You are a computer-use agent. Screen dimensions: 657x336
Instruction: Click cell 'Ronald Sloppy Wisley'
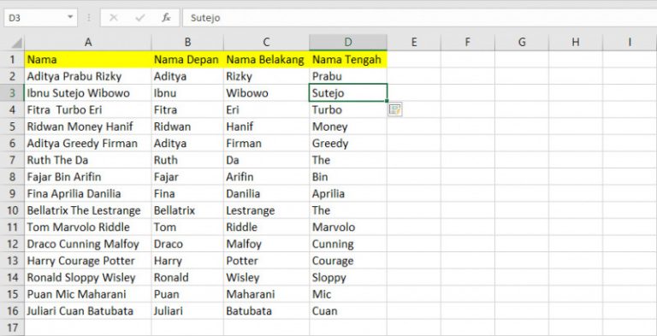88,277
